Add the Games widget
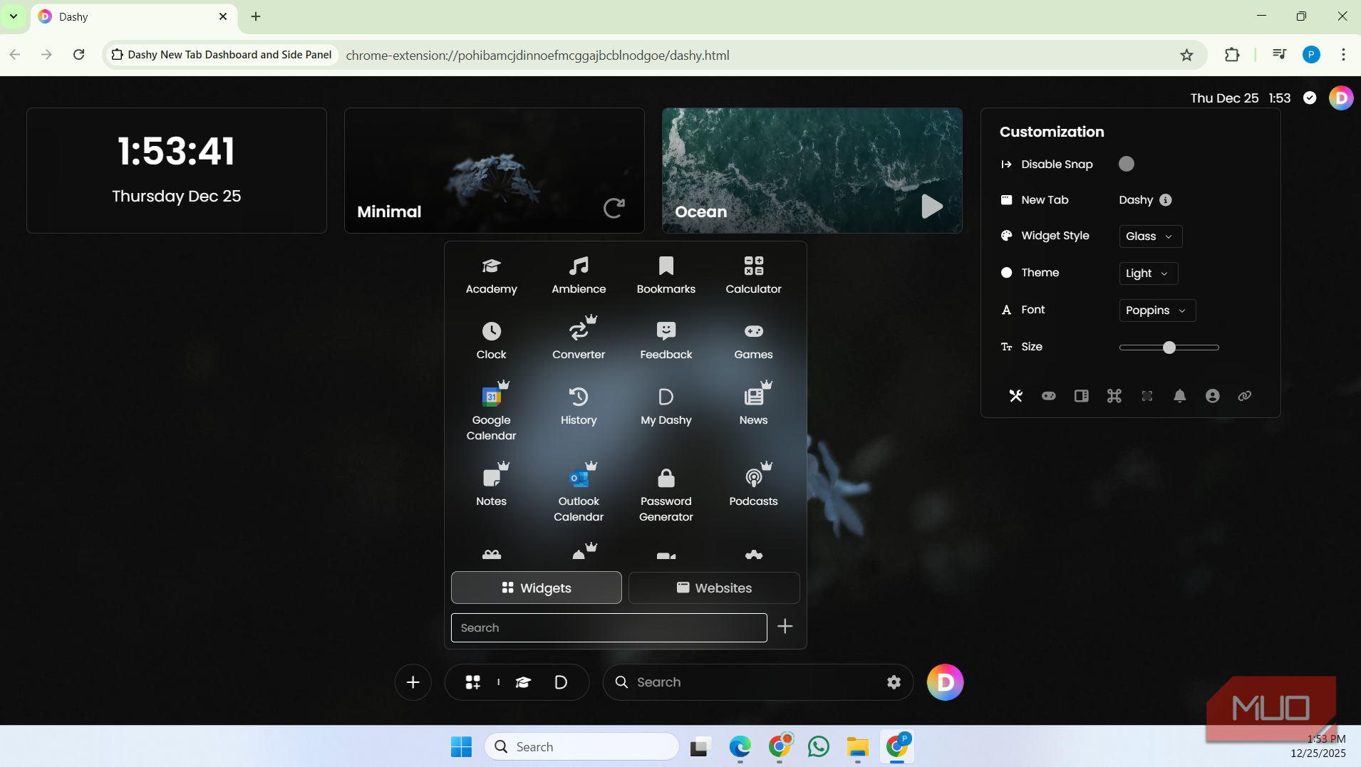Screen dimensions: 1361x767 click(753, 341)
